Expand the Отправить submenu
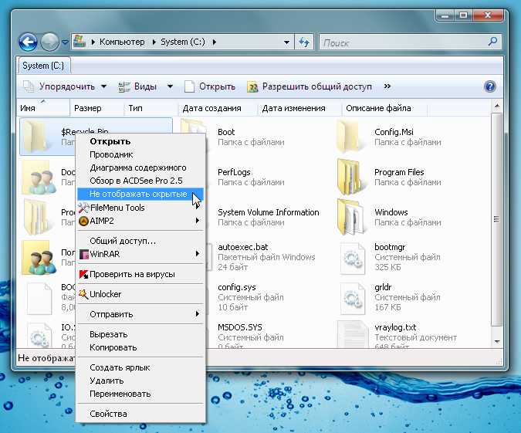521x433 pixels. [141, 314]
